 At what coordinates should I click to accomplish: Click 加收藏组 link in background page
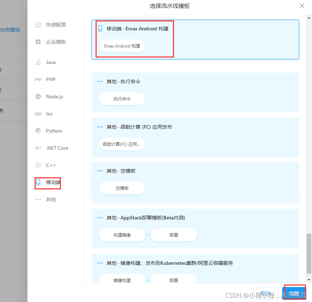[x=10, y=30]
